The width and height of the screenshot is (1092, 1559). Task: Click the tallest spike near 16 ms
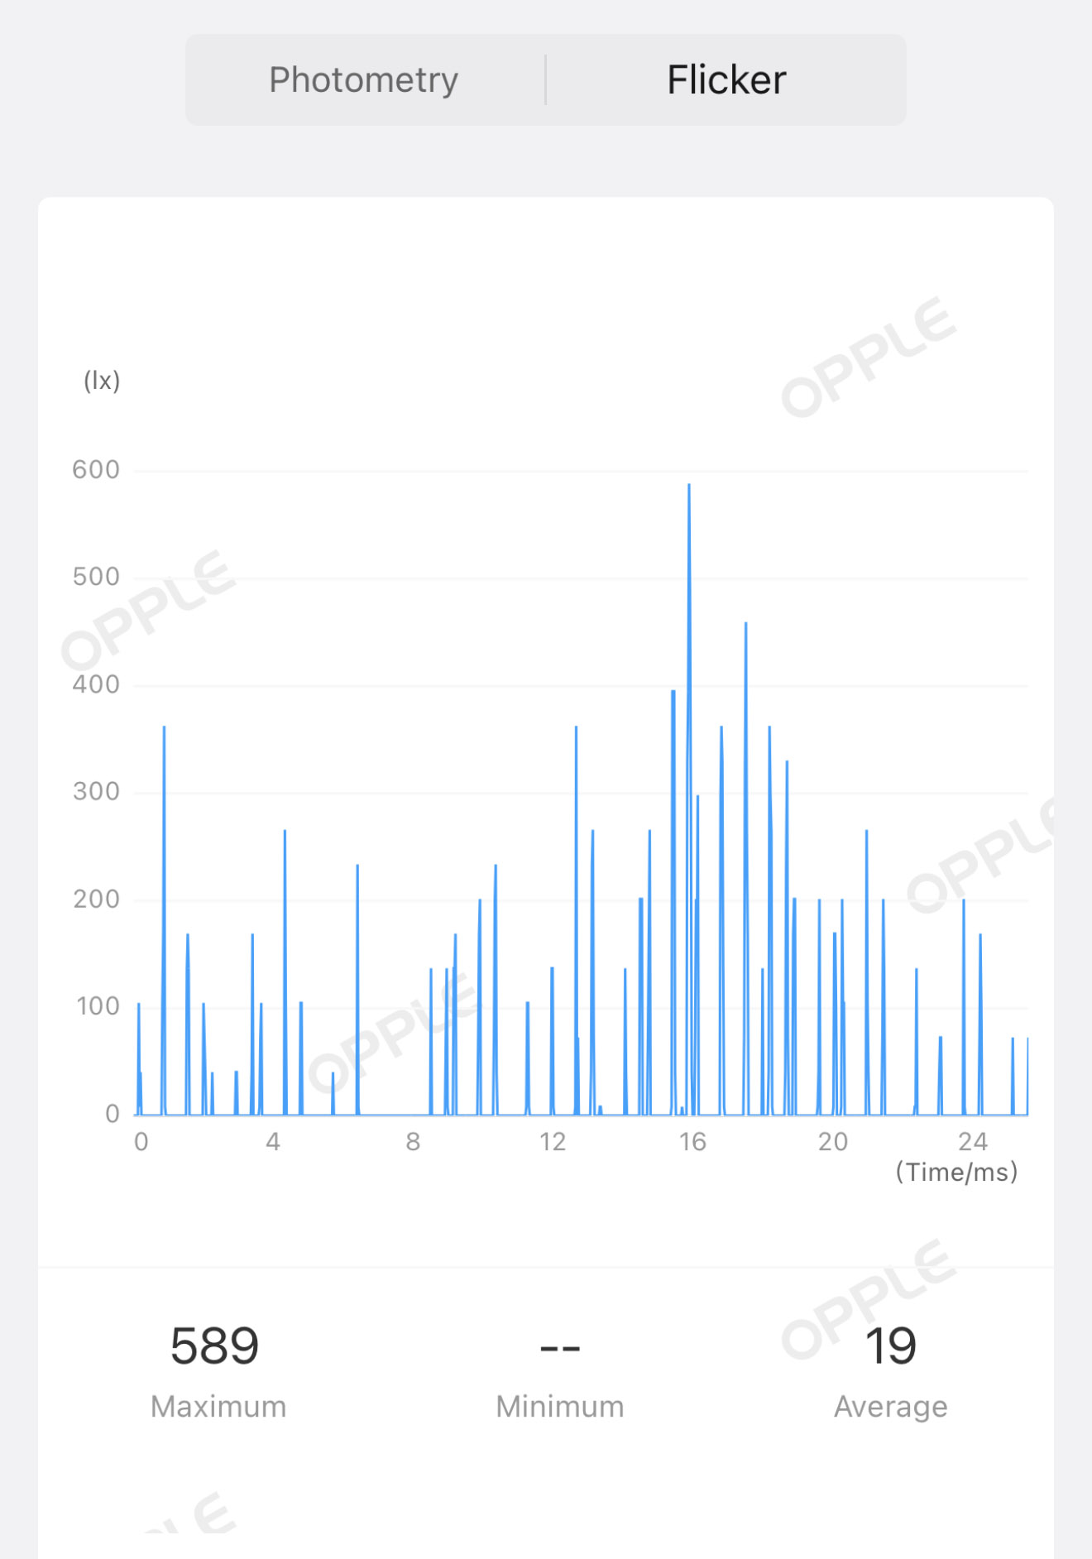(689, 799)
